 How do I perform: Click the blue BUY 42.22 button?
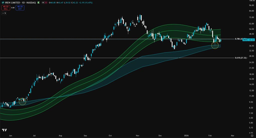pyautogui.click(x=20, y=8)
